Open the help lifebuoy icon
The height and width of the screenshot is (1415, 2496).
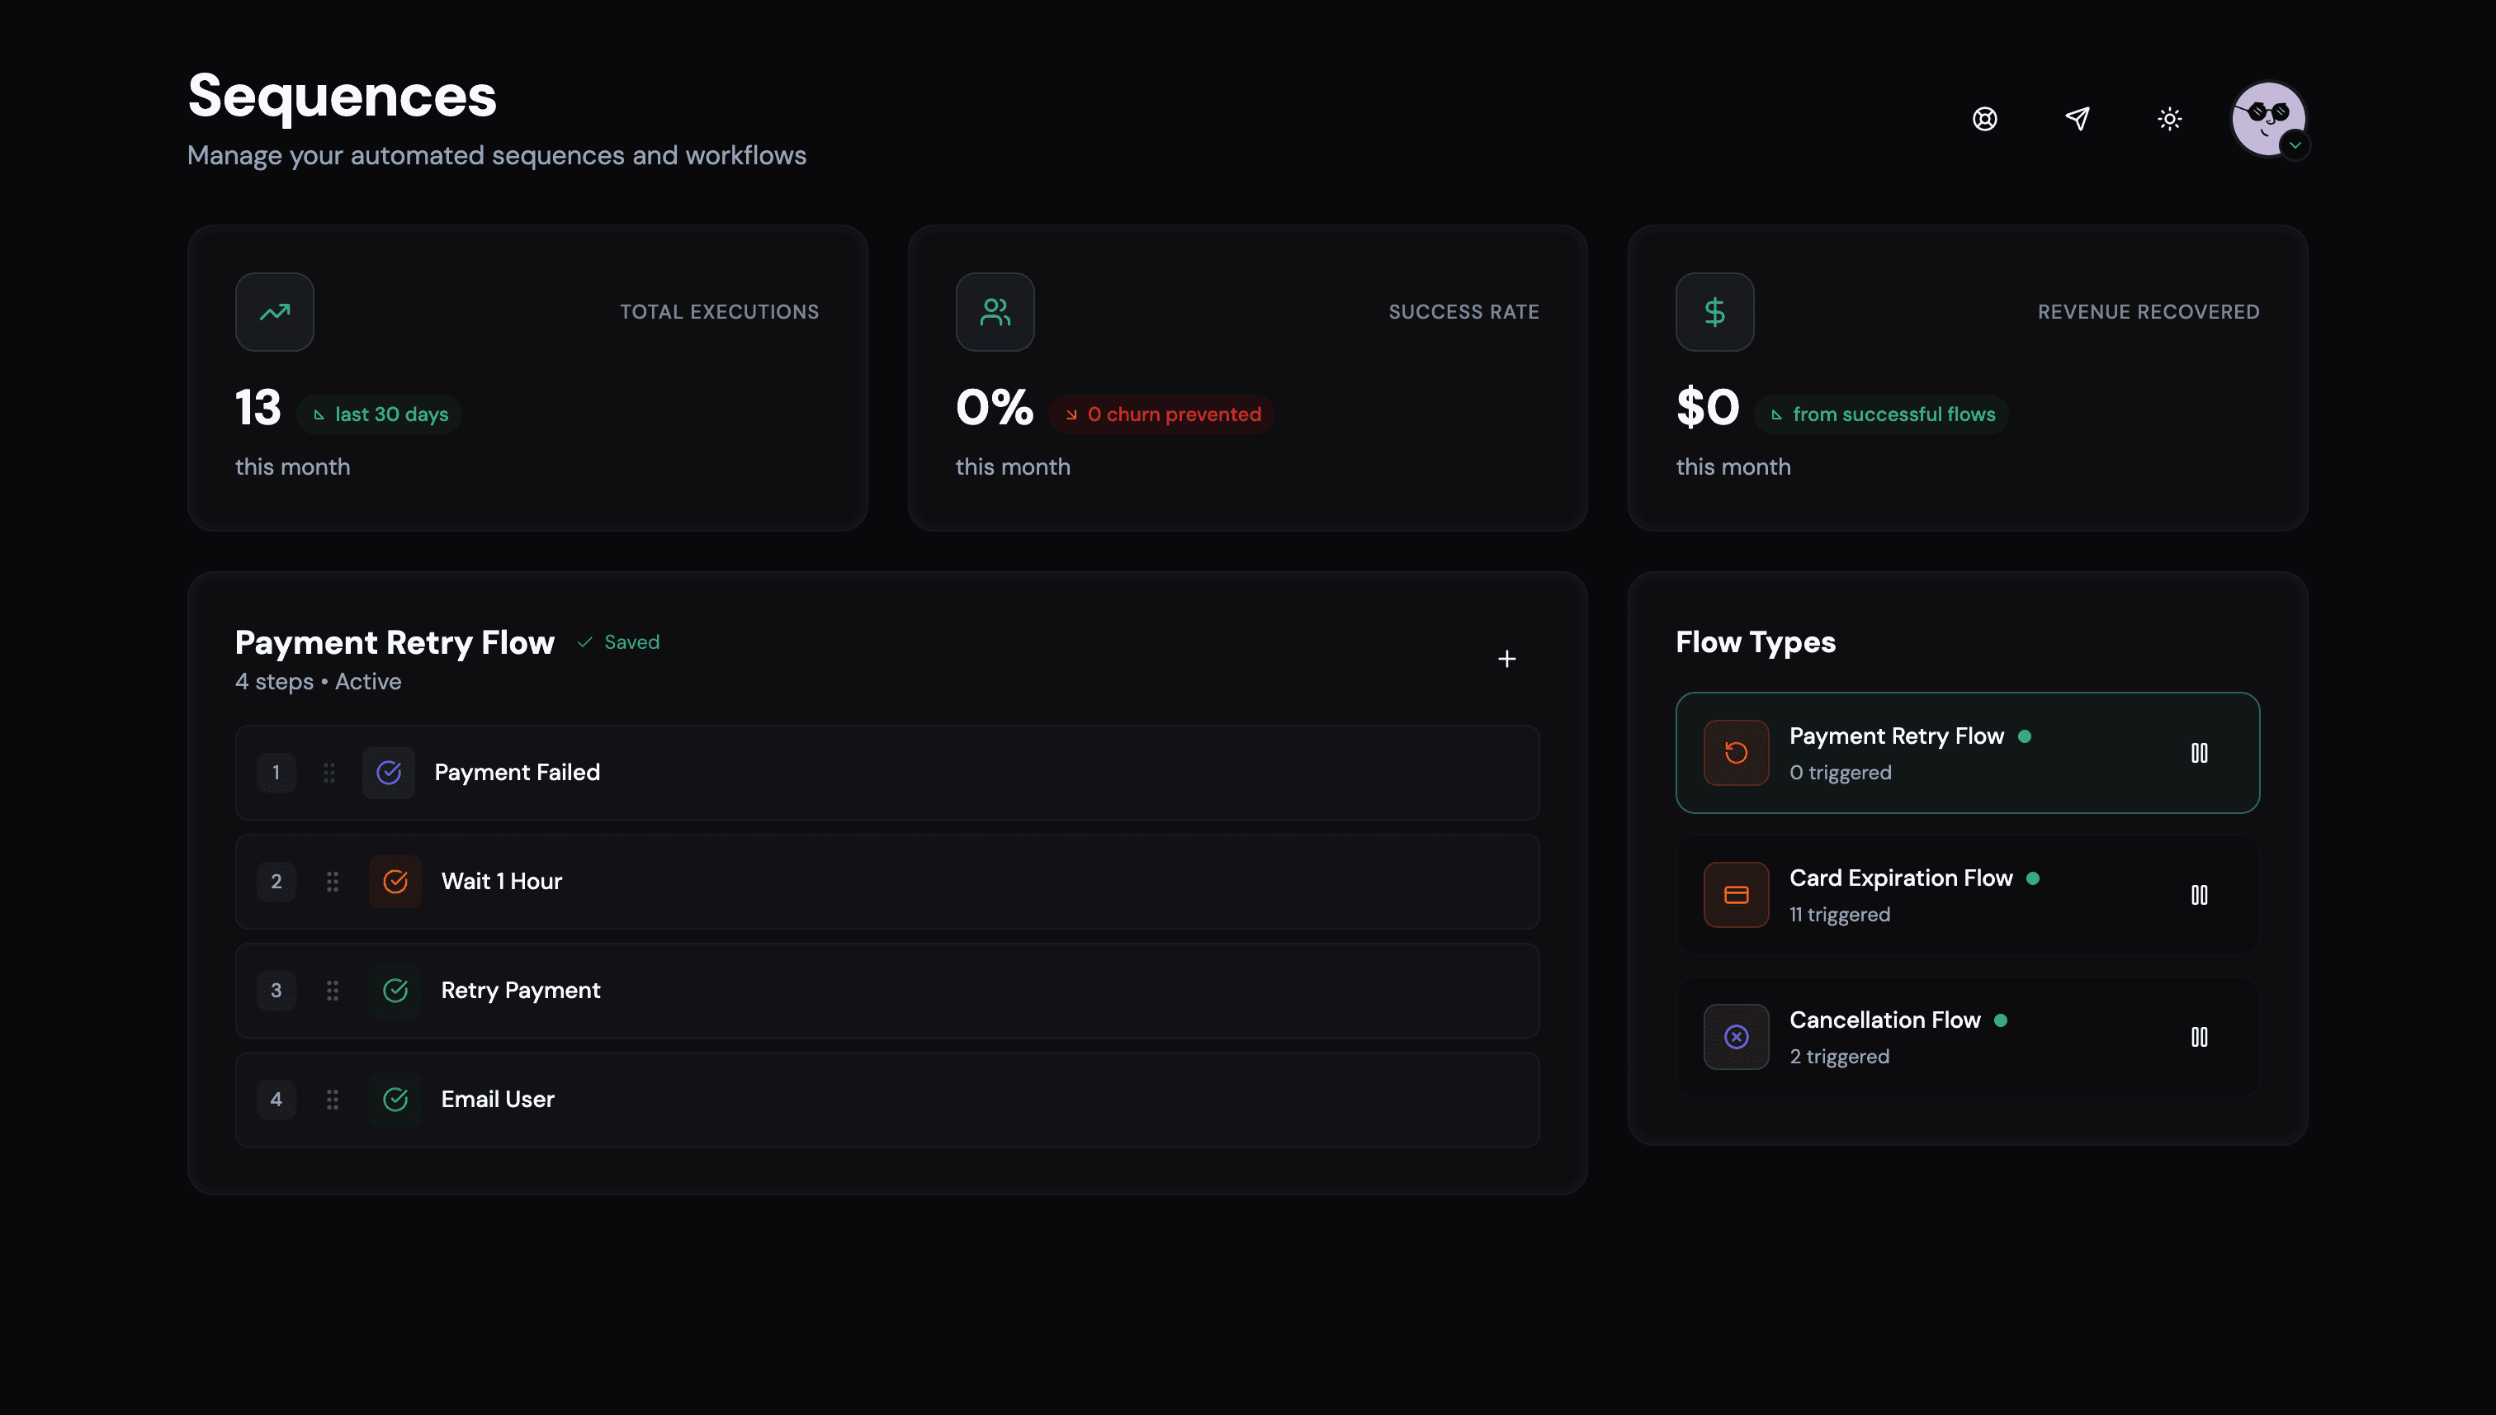click(1984, 119)
